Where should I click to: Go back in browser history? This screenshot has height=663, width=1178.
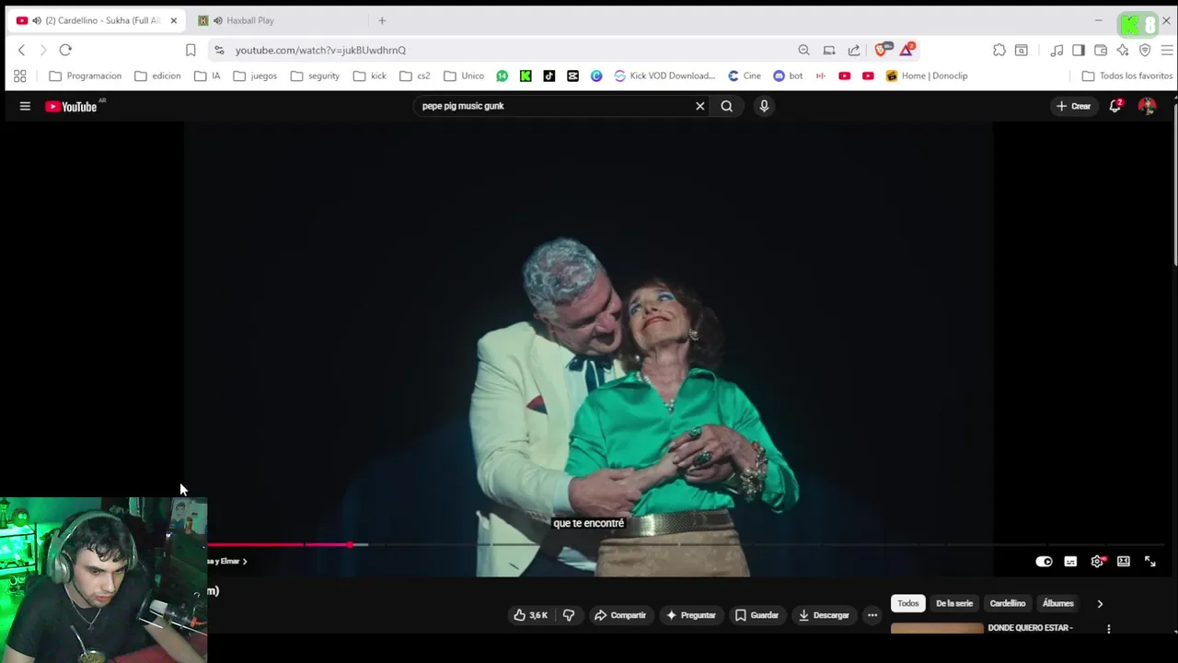(22, 50)
